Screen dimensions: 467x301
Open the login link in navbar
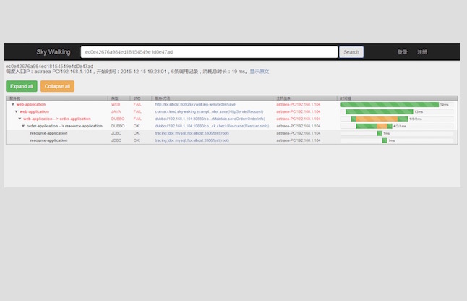click(x=402, y=52)
